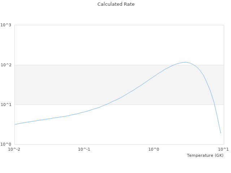Click where the falling curve crosses 10^1 gridline

point(214,105)
